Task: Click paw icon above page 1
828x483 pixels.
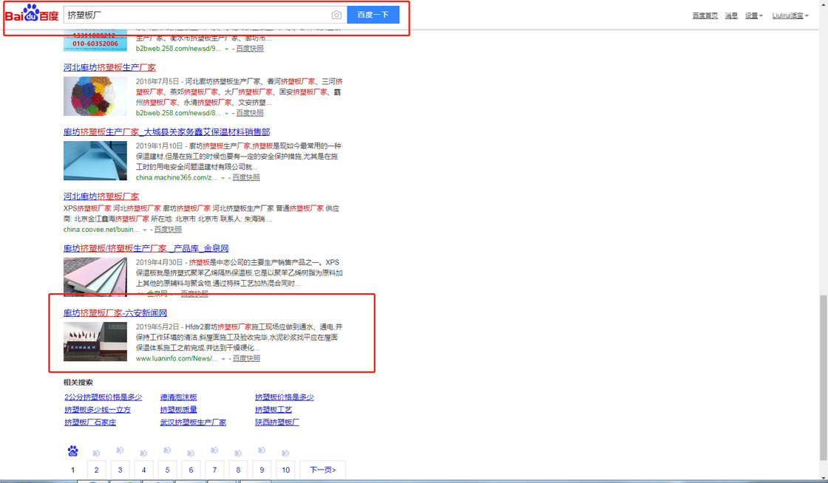Action: pyautogui.click(x=73, y=451)
